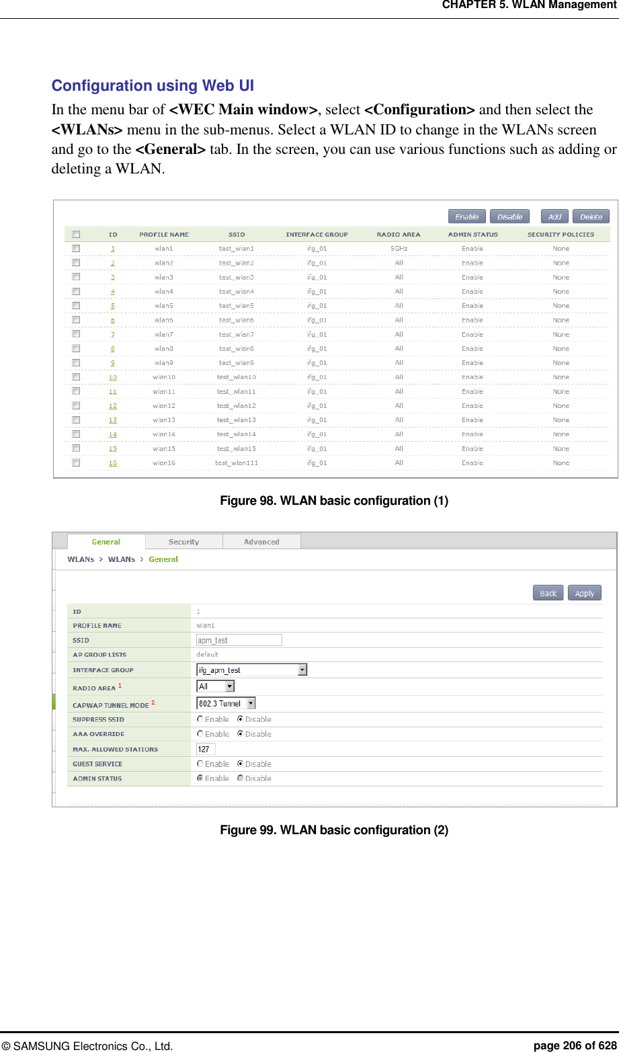The image size is (619, 1052).
Task: Open WLAN ID 12 link
Action: pyautogui.click(x=113, y=405)
